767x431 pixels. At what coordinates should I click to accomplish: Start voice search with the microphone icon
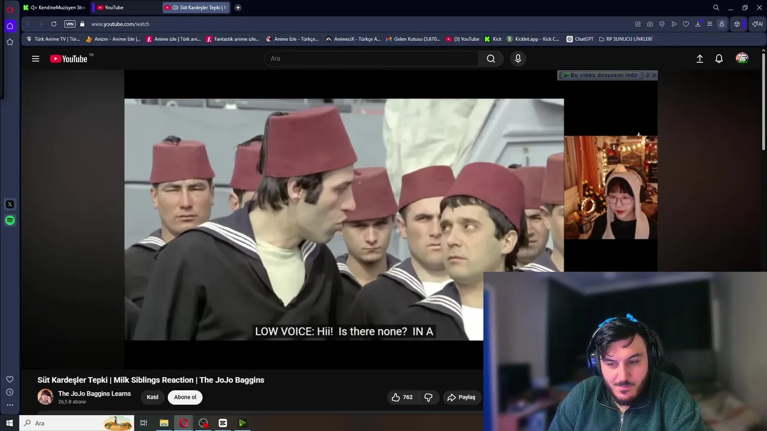tap(518, 59)
